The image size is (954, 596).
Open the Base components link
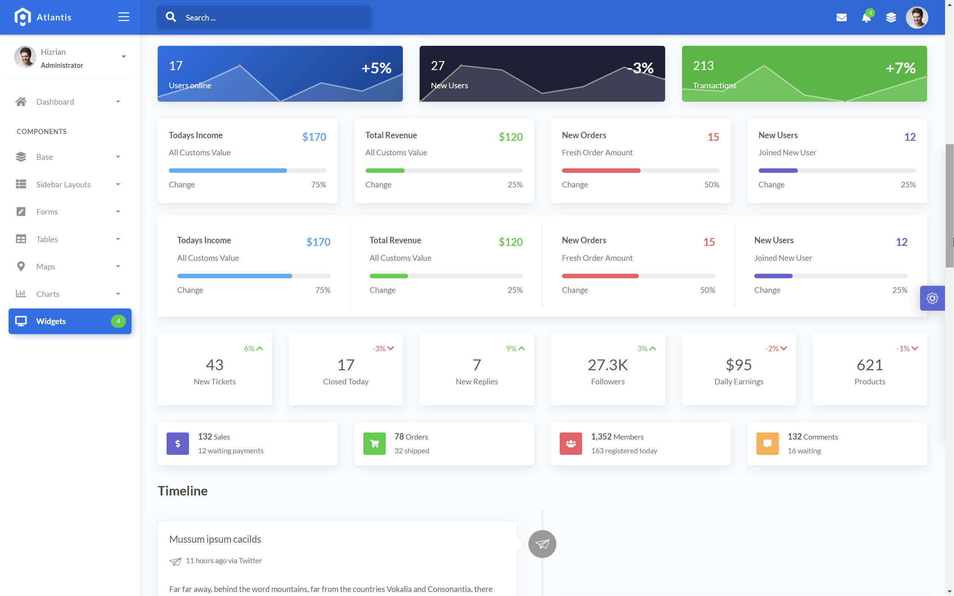point(44,156)
